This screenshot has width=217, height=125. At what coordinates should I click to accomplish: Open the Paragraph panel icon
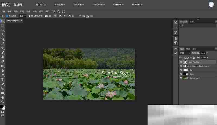(x=175, y=43)
